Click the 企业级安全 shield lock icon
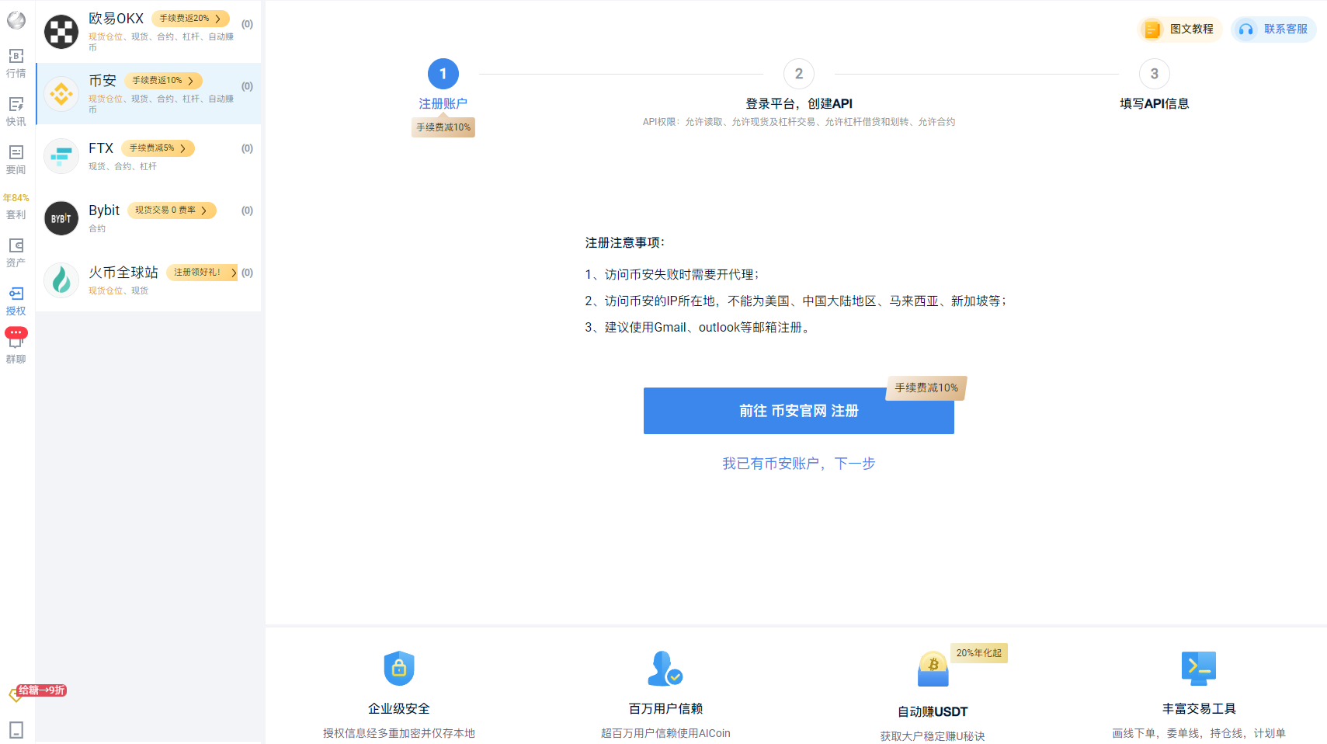Viewport: 1327px width, 744px height. 399,669
